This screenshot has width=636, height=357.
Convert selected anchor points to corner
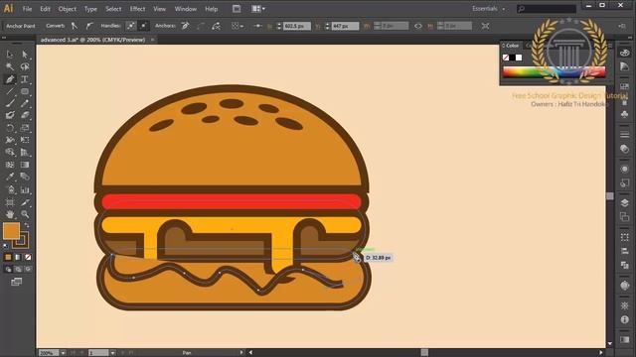point(75,26)
